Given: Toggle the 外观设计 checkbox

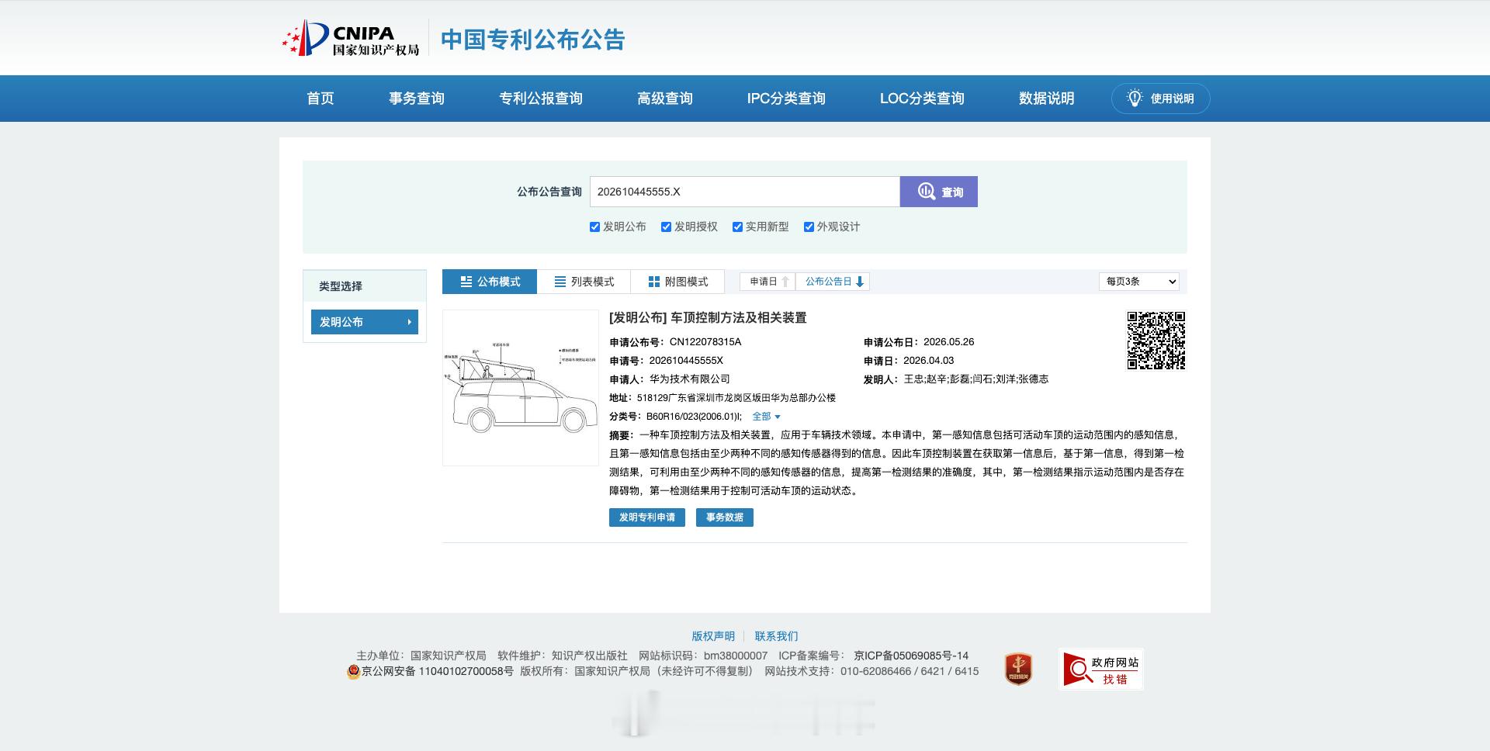Looking at the screenshot, I should tap(809, 227).
